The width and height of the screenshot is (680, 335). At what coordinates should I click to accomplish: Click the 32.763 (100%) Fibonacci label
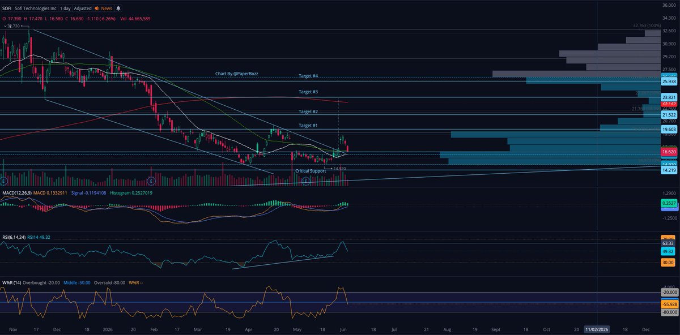647,25
